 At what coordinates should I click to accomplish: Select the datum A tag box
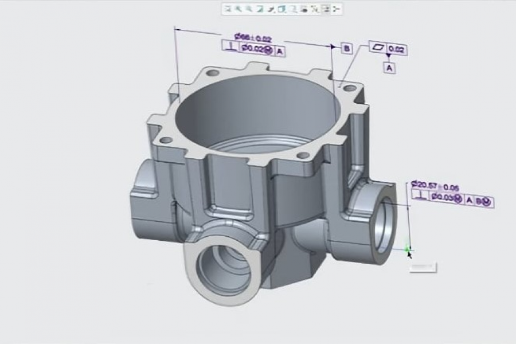[x=390, y=68]
